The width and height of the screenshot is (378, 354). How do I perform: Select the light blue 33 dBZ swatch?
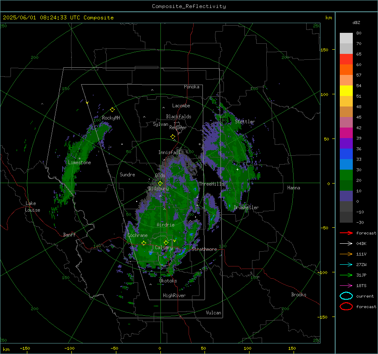coord(346,164)
